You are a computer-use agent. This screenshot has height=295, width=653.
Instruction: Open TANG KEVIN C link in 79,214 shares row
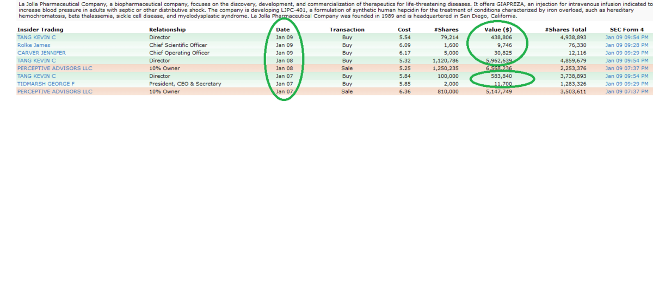(36, 37)
